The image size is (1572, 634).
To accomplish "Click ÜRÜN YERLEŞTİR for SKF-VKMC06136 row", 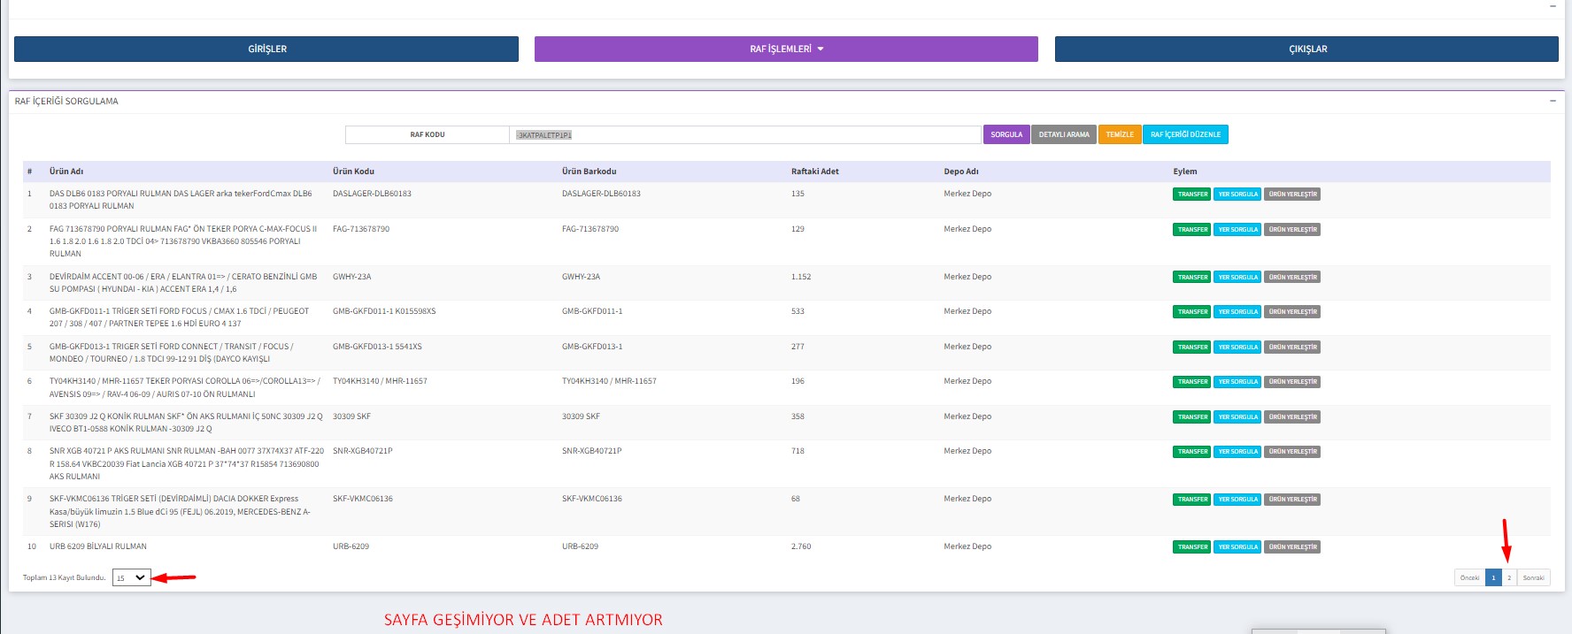I will (1292, 500).
